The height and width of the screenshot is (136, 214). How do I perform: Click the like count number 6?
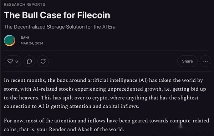pos(17,61)
